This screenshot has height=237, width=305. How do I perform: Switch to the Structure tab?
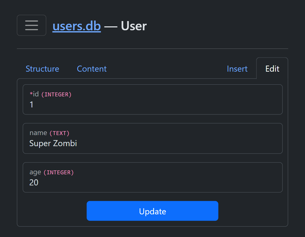tap(42, 69)
